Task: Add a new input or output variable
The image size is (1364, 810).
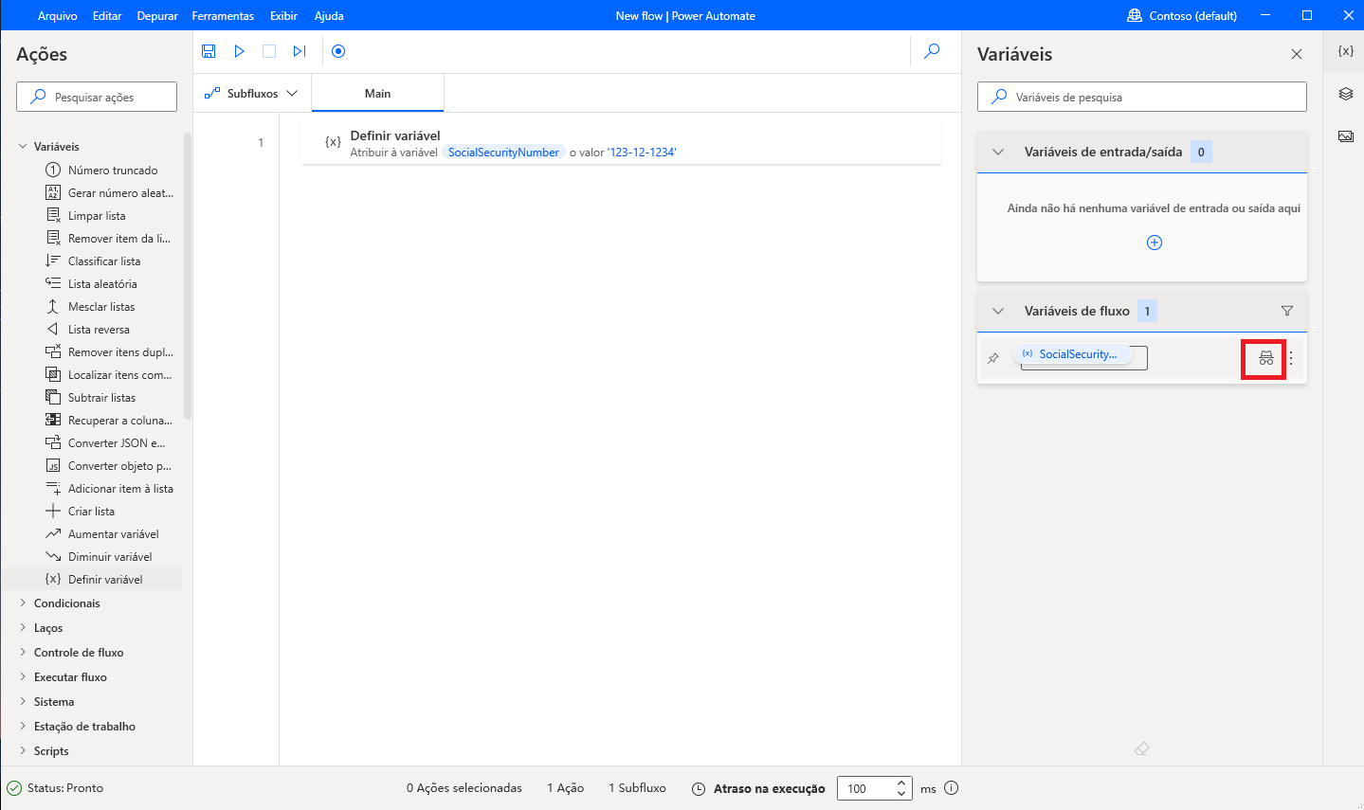Action: [1155, 243]
